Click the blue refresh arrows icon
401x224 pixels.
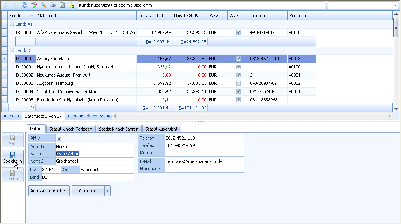25,5
